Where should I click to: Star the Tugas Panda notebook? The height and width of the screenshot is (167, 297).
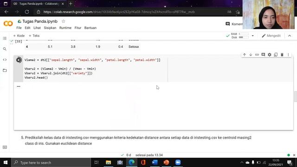click(x=64, y=21)
